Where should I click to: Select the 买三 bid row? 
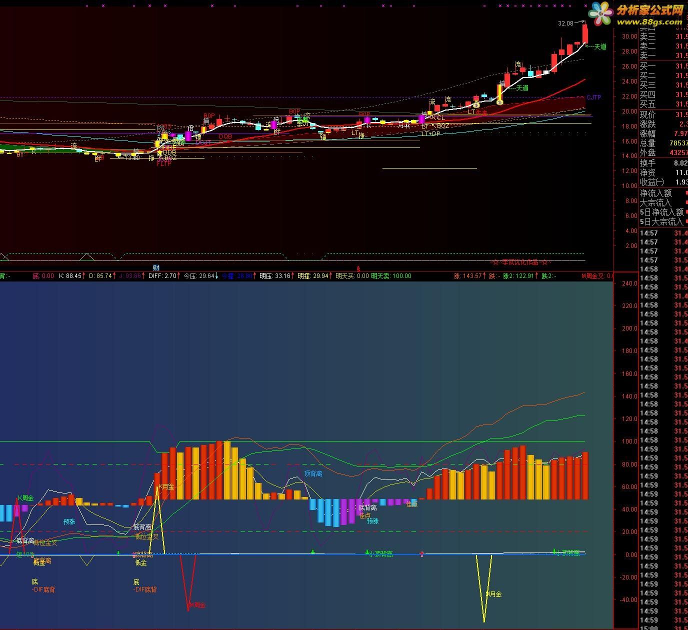663,85
